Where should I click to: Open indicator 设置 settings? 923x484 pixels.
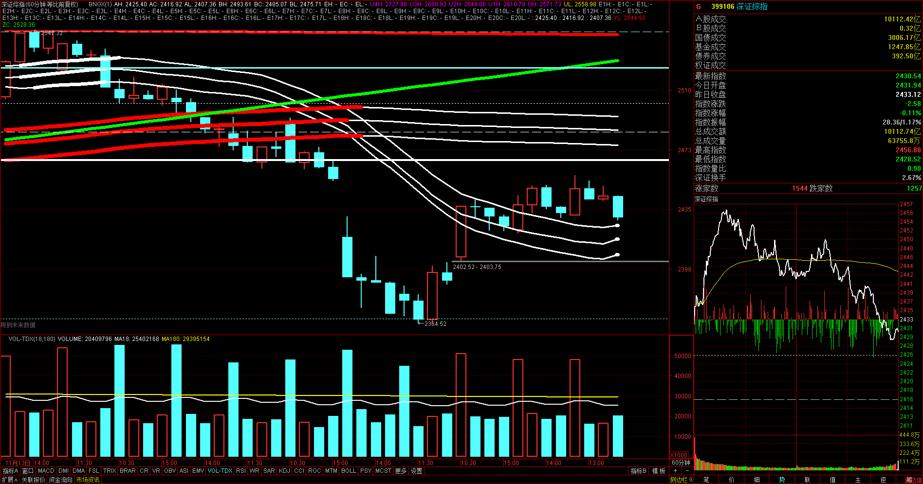pos(416,471)
